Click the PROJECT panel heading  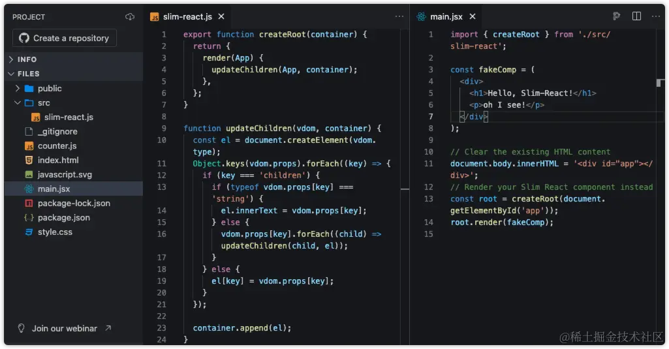(x=29, y=17)
